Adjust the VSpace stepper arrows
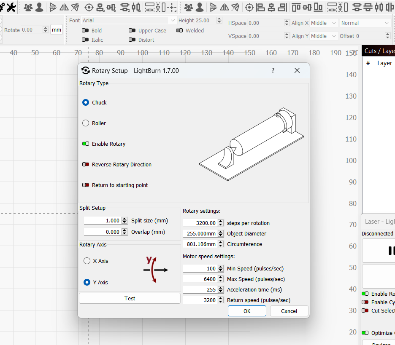This screenshot has height=345, width=395. tap(287, 36)
